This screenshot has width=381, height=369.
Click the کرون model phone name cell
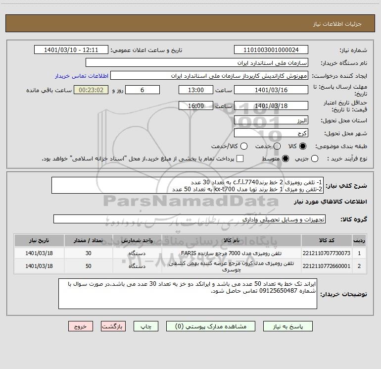point(232,266)
